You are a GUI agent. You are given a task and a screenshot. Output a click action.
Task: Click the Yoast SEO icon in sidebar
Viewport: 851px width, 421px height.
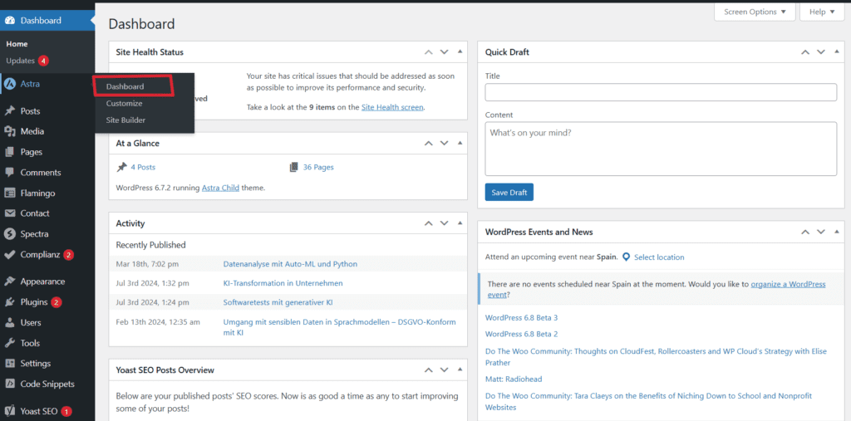click(x=10, y=411)
